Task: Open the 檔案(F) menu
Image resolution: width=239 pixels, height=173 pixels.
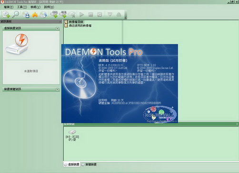Action: pos(9,7)
